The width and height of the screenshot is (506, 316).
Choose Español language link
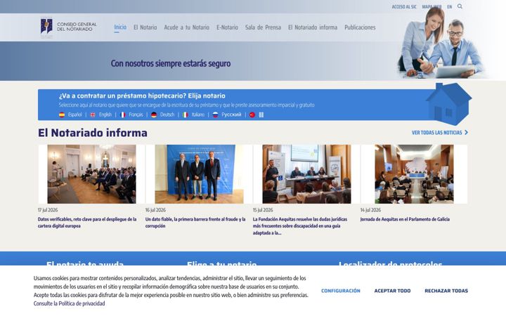pyautogui.click(x=75, y=114)
